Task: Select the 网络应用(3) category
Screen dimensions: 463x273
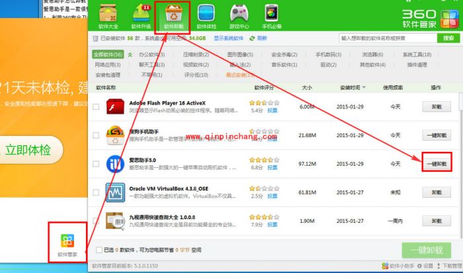Action: pos(108,65)
